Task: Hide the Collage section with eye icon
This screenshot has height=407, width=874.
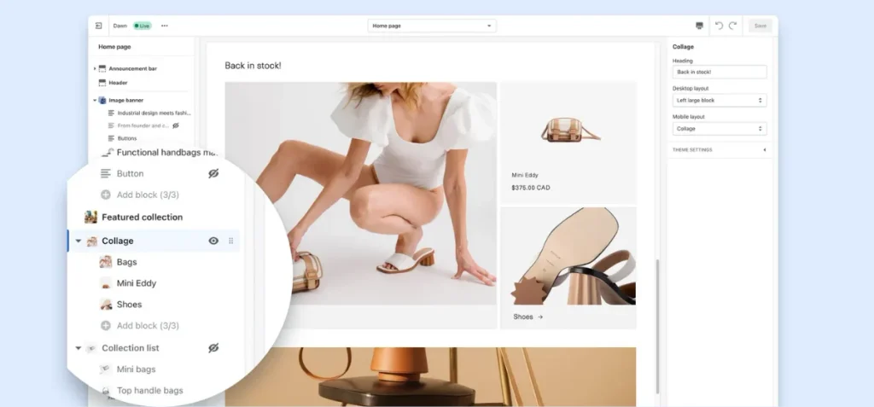Action: pyautogui.click(x=213, y=241)
